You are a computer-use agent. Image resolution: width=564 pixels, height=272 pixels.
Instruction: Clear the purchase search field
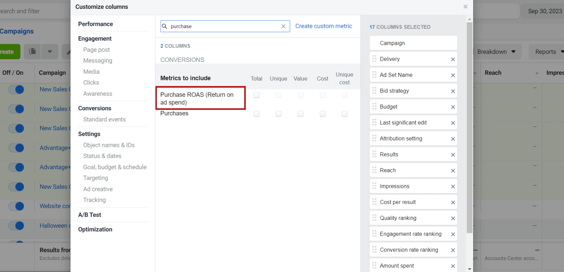(x=283, y=26)
